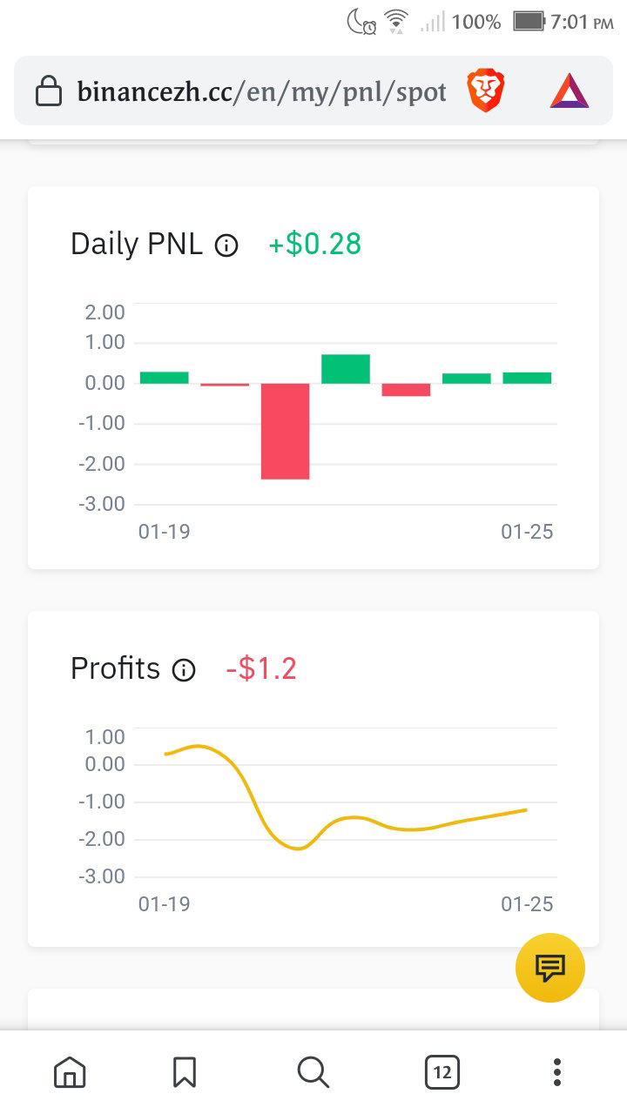This screenshot has height=1114, width=627.
Task: Open the Brave Rewards triangle icon
Action: 570,91
